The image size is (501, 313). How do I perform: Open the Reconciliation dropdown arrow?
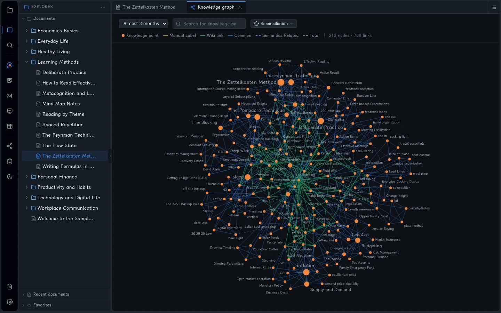(292, 24)
